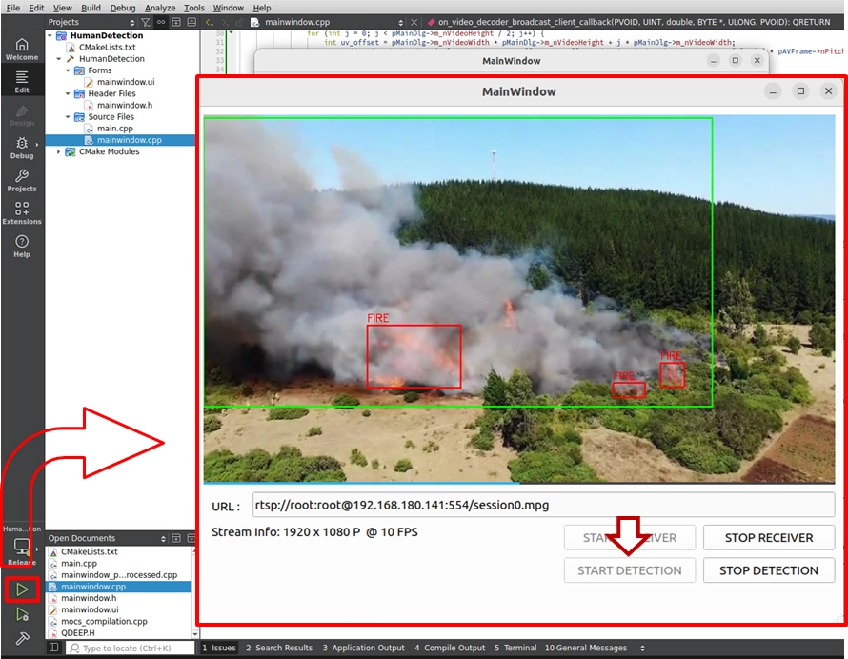Open the mainwindow.cpp document selector dropdown
848x659 pixels.
[x=401, y=22]
